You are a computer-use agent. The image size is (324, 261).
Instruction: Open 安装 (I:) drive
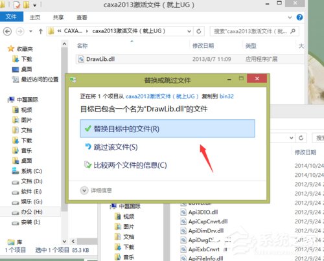click(x=26, y=222)
